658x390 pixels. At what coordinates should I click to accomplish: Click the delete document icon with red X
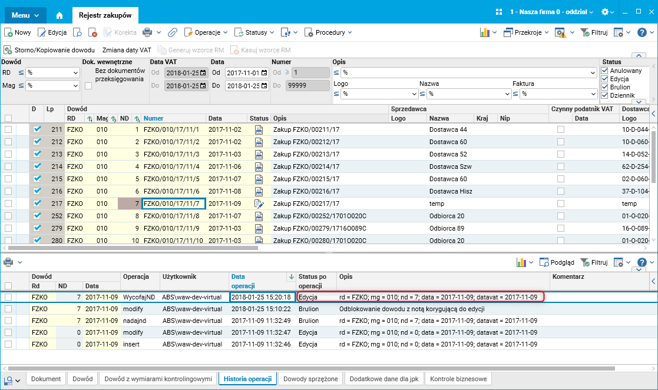coord(92,33)
